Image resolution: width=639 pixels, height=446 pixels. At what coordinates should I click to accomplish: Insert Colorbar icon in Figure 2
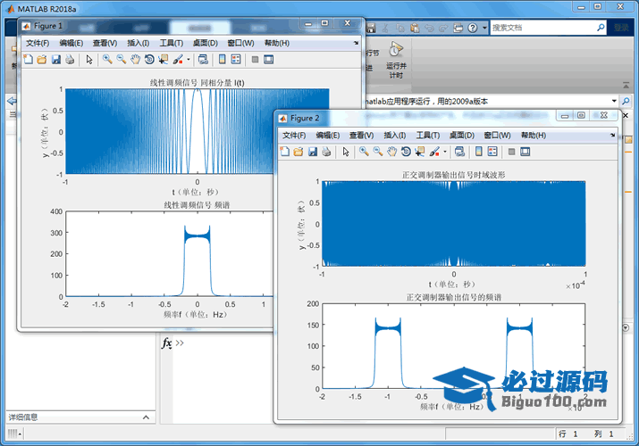479,152
